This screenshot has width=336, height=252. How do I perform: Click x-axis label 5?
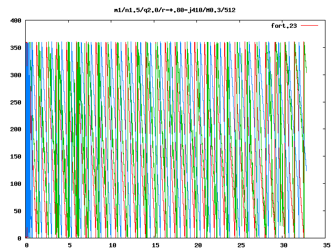point(70,245)
